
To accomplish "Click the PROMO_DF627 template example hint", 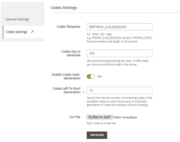I will point(120,38).
